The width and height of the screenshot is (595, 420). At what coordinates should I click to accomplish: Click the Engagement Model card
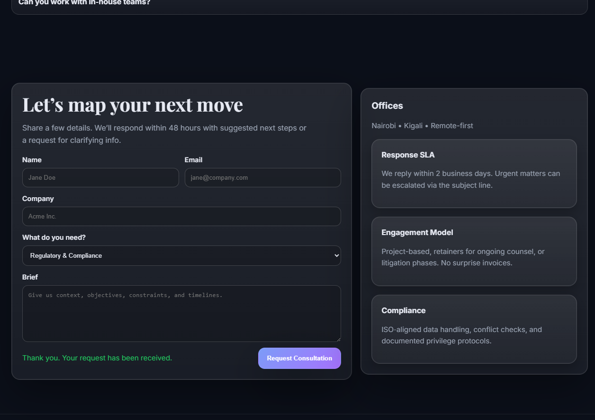(474, 251)
